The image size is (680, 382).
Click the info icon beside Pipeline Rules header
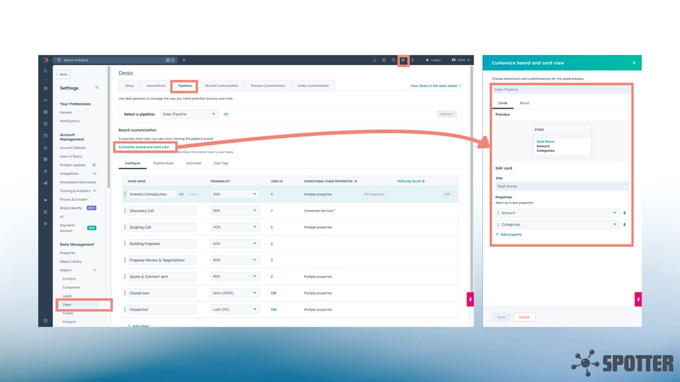(x=424, y=181)
